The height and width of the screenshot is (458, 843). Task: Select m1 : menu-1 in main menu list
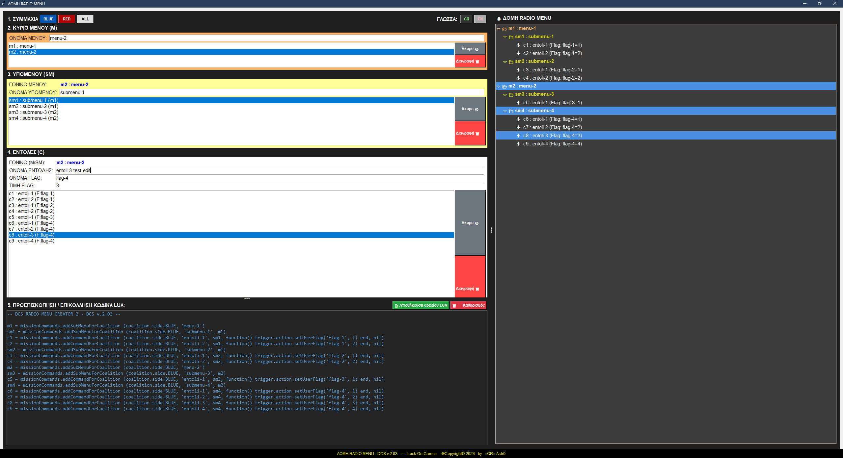pos(22,46)
